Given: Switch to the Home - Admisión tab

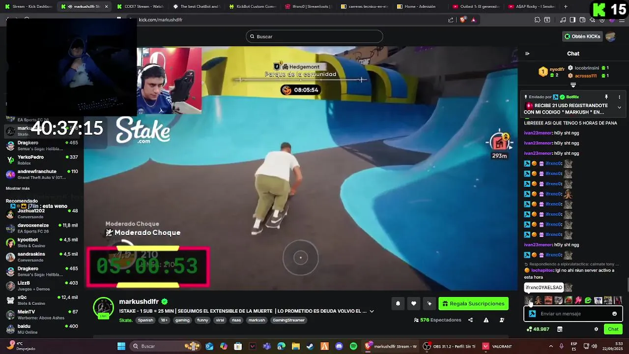Looking at the screenshot, I should coord(421,6).
